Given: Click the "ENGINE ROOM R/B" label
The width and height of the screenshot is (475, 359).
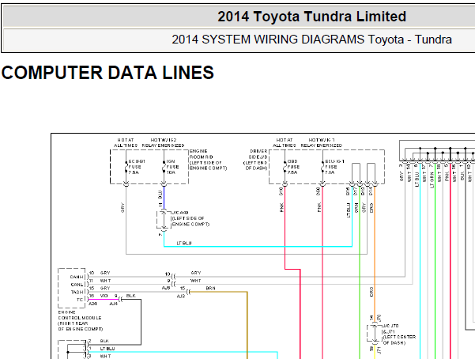Looking at the screenshot, I should pos(202,154).
